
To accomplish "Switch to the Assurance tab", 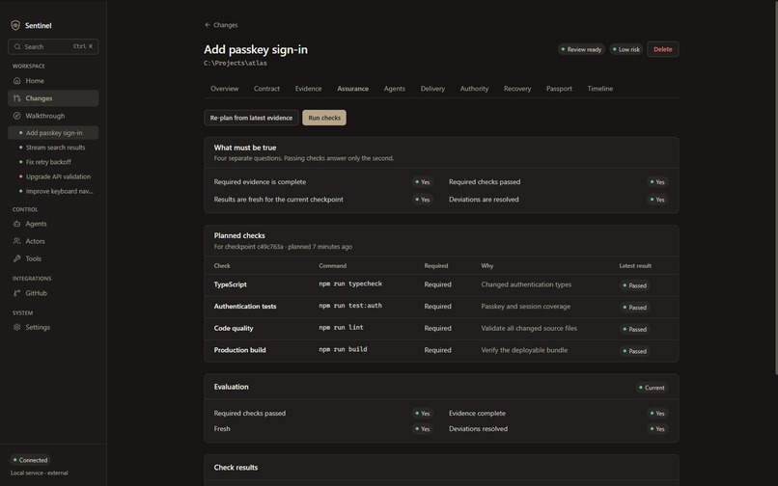I will click(x=352, y=89).
